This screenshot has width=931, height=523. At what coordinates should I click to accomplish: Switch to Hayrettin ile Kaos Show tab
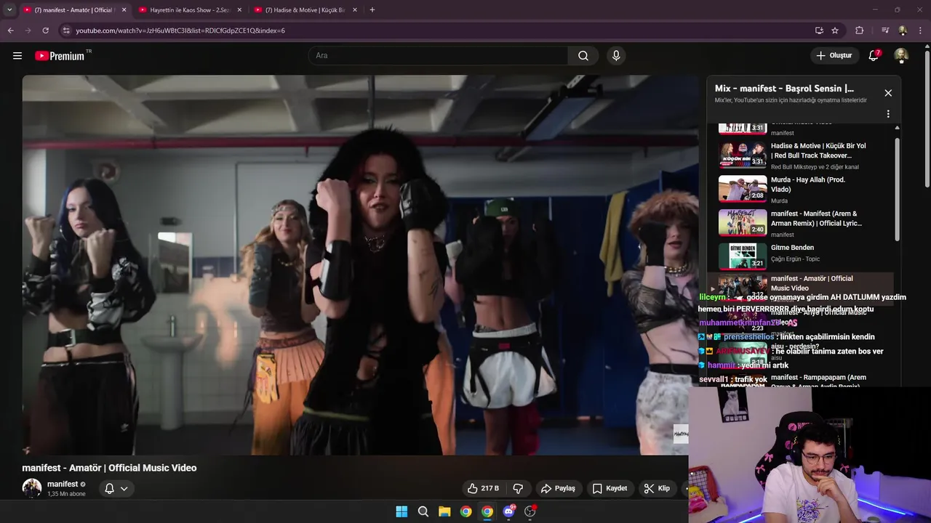point(190,10)
